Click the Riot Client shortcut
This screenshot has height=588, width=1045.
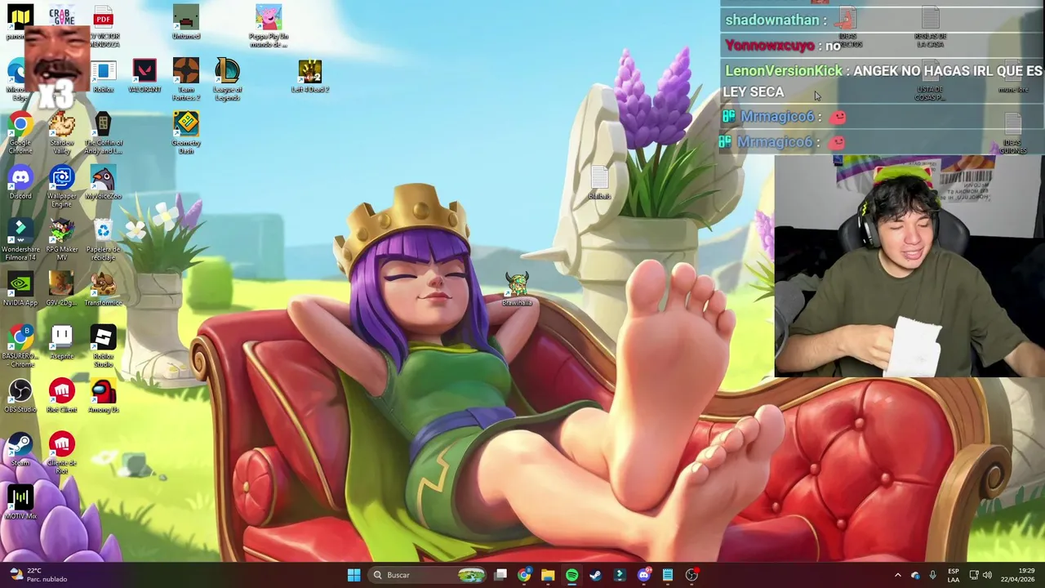pos(62,396)
